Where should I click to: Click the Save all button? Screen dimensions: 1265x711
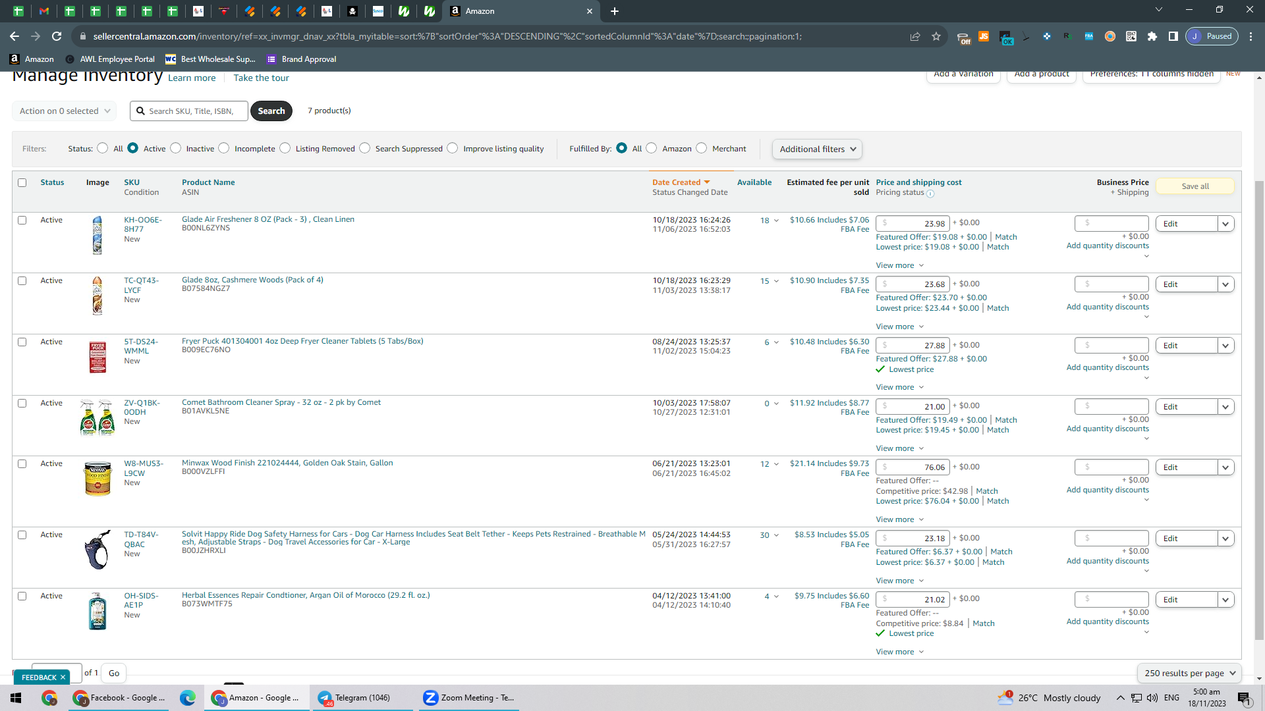click(1195, 186)
